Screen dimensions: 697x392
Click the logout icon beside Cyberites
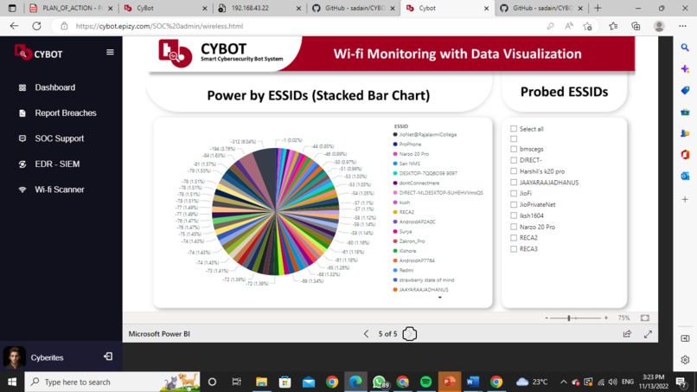coord(108,357)
